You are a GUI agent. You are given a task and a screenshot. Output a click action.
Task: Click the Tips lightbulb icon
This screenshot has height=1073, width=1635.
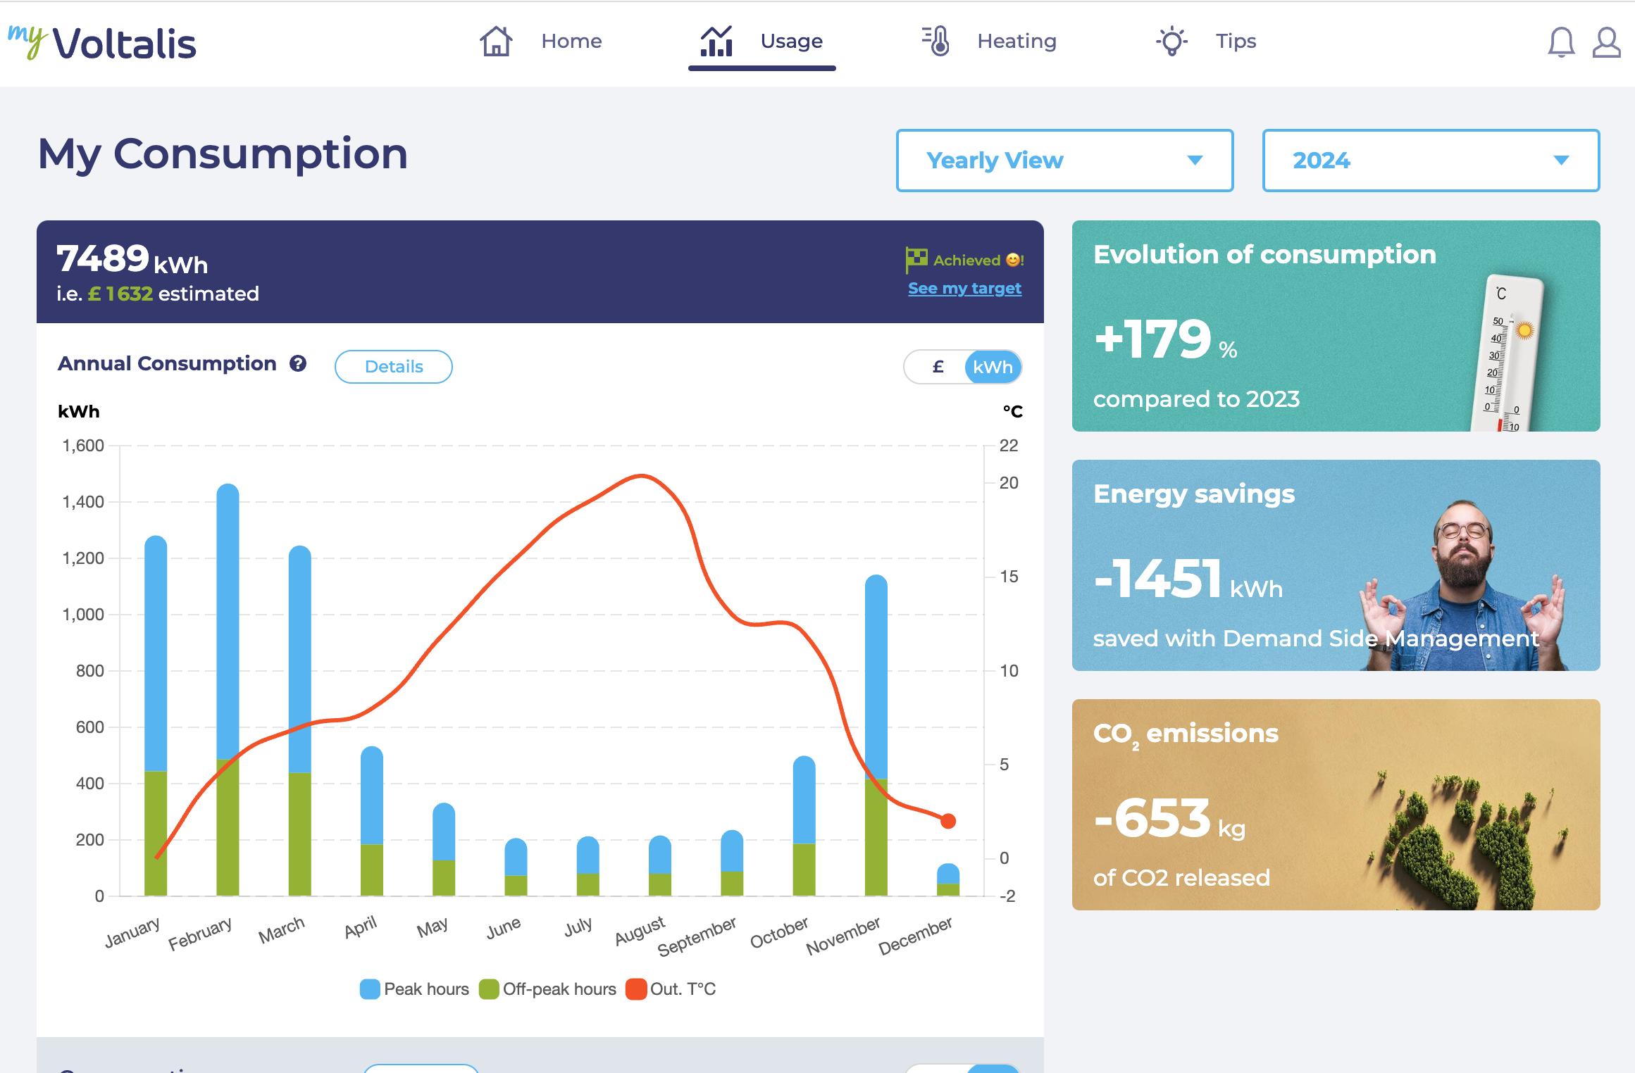pos(1171,41)
